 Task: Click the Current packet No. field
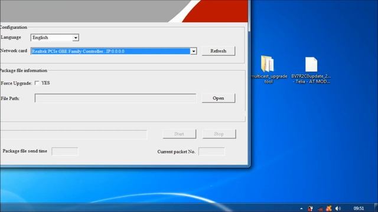click(x=211, y=151)
